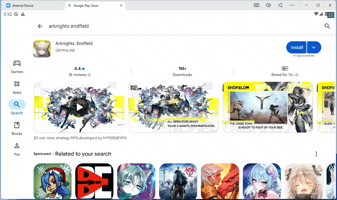
Task: Adjust volume using the speaker control
Action: tap(268, 5)
